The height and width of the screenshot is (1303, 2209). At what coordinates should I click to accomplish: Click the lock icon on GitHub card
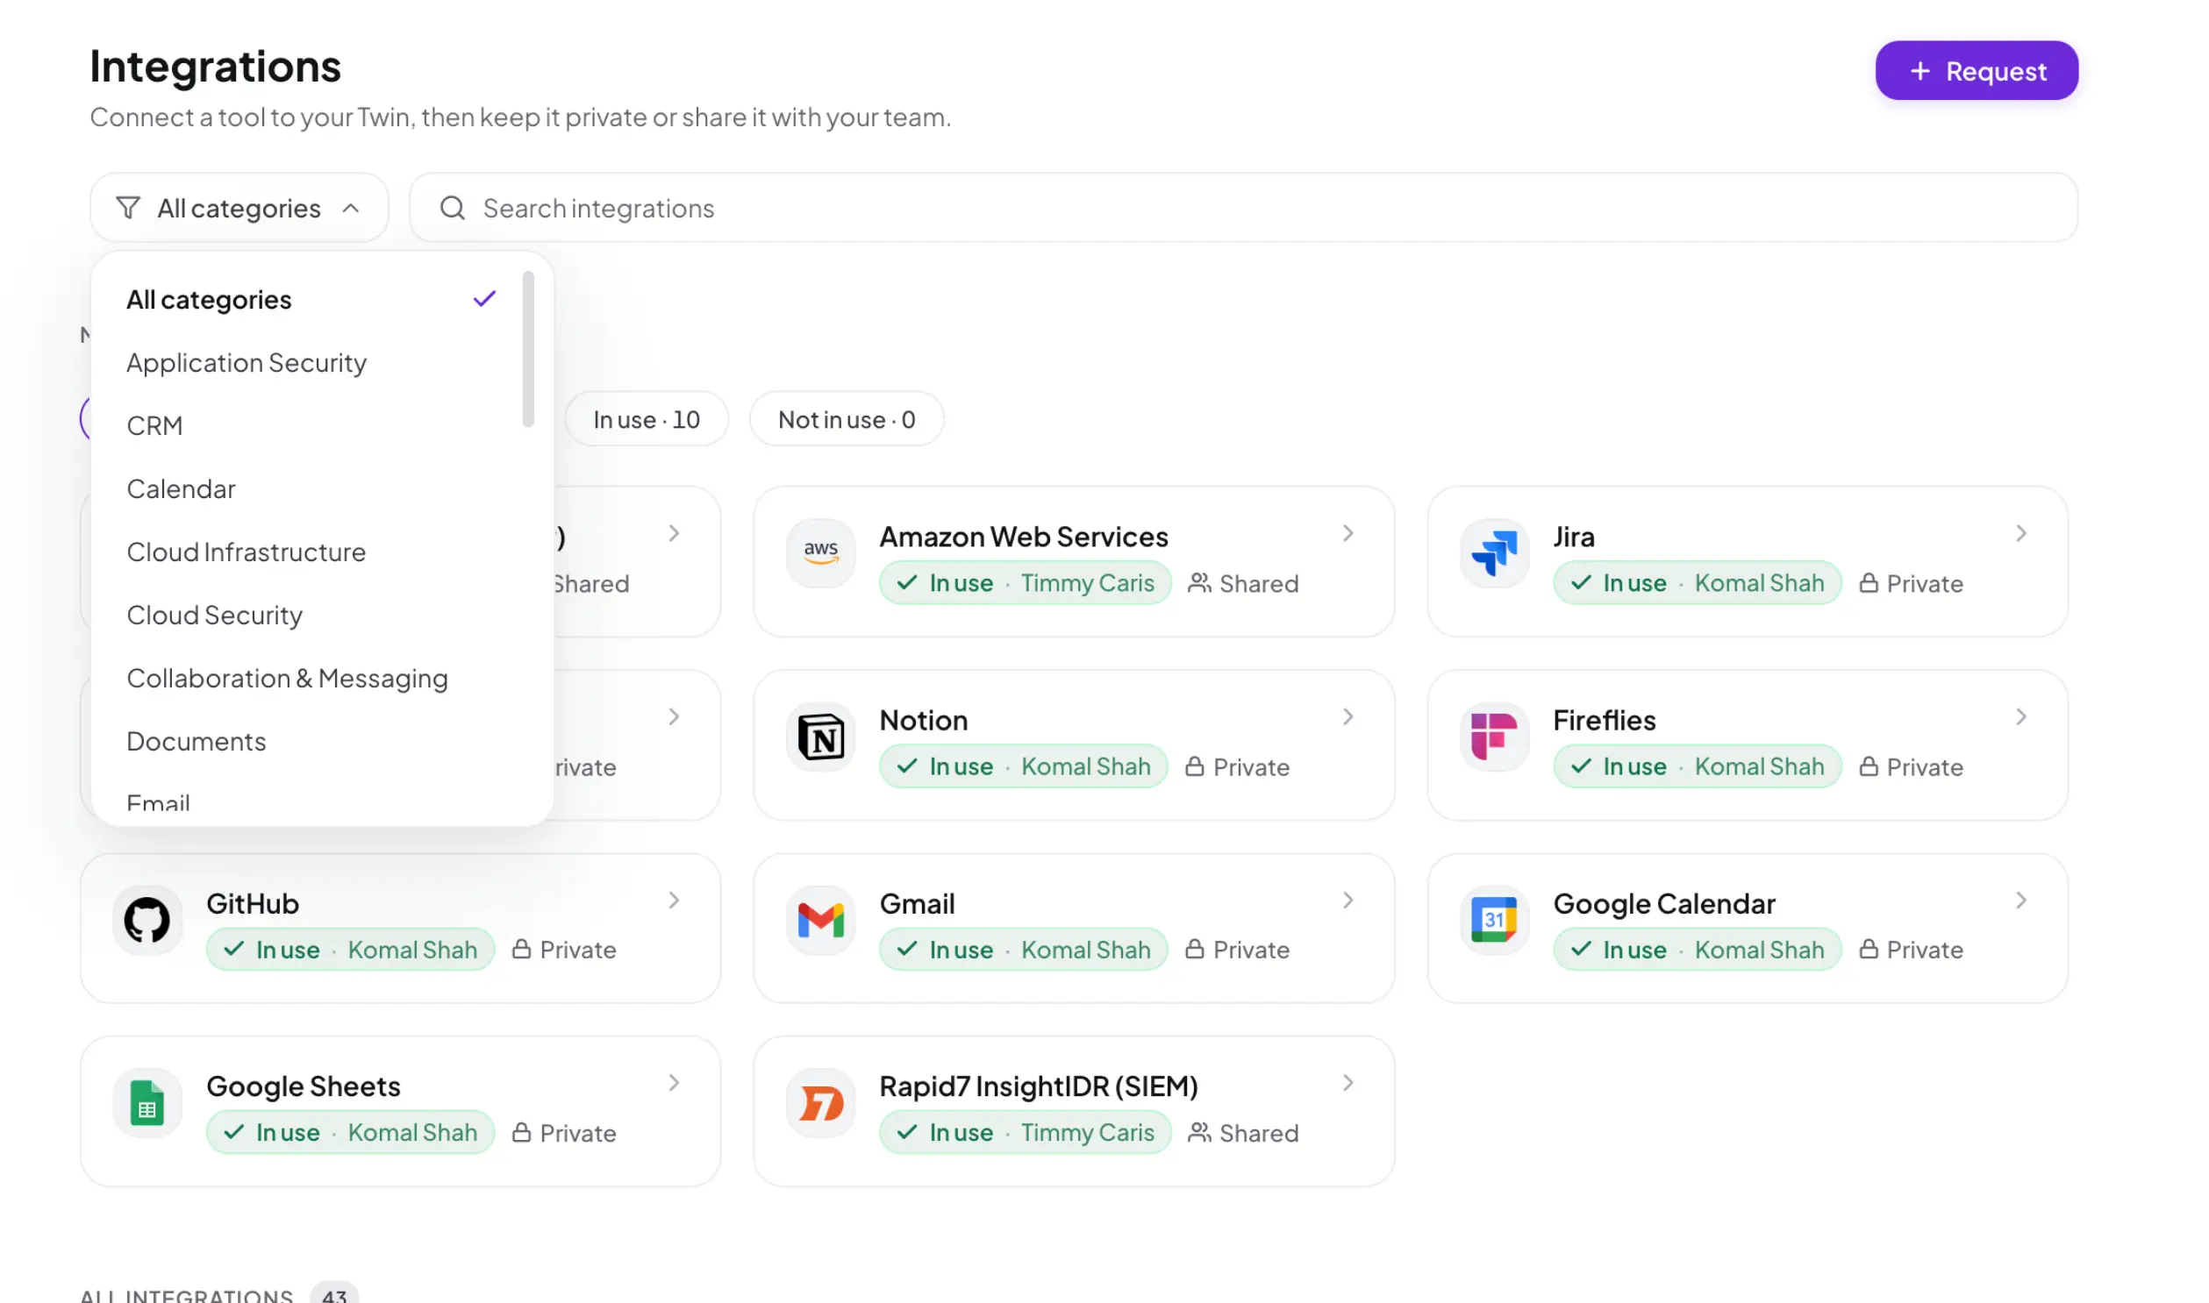(521, 949)
